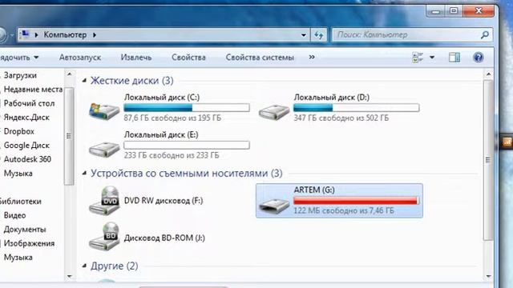Open the help question mark icon

[x=478, y=58]
